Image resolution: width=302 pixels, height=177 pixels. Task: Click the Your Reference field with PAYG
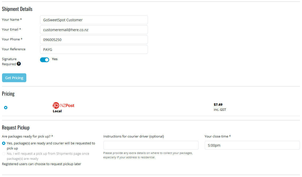[94, 49]
